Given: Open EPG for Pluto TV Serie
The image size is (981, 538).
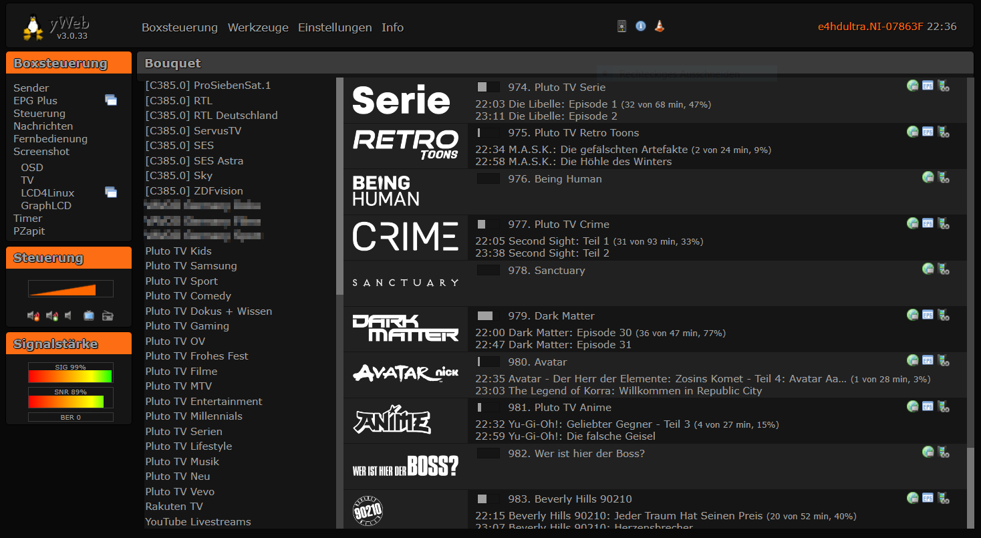Looking at the screenshot, I should coord(928,86).
